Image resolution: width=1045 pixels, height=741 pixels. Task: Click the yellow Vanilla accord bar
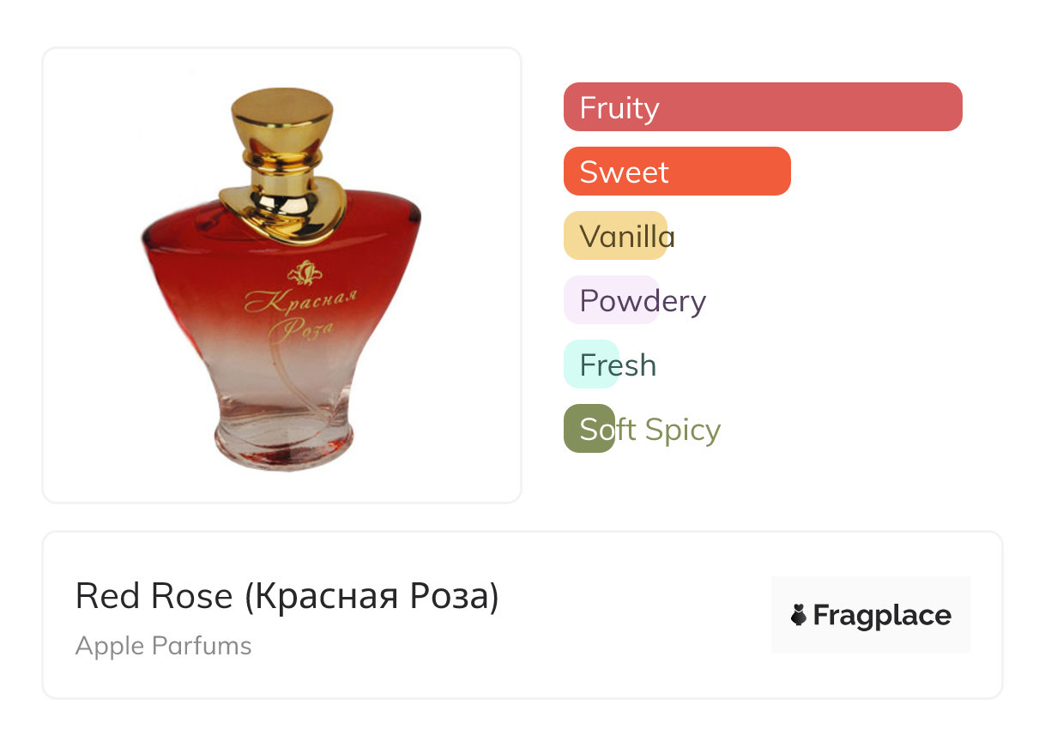click(x=615, y=236)
